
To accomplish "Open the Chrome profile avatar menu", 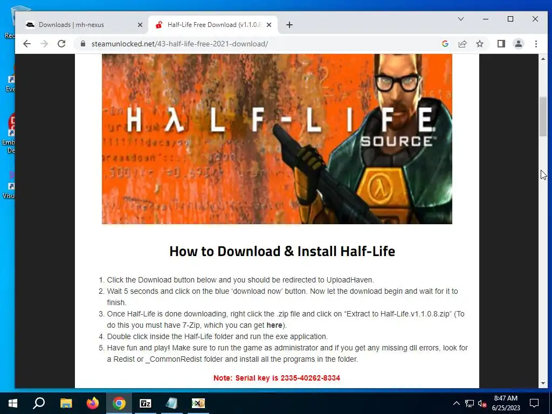I will tap(518, 44).
